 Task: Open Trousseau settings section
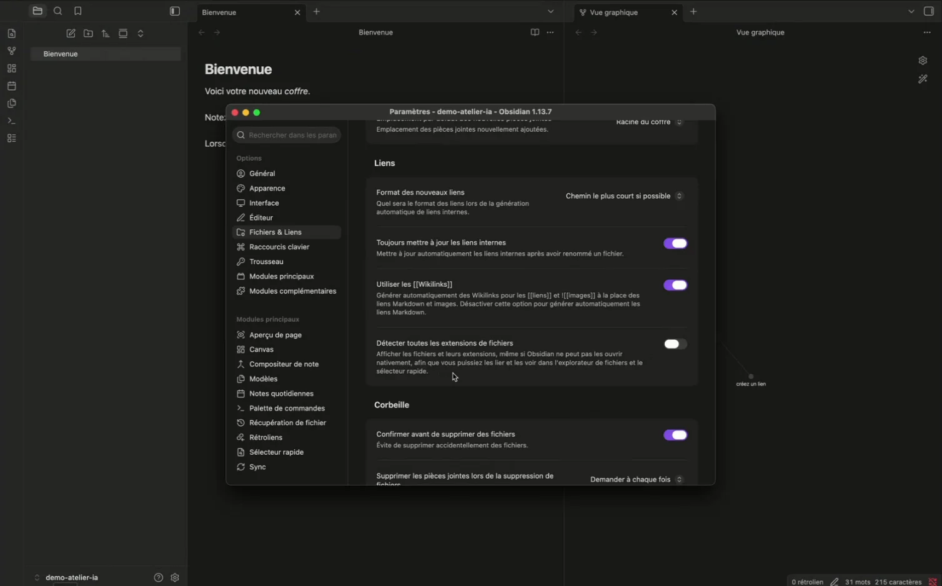(x=287, y=262)
